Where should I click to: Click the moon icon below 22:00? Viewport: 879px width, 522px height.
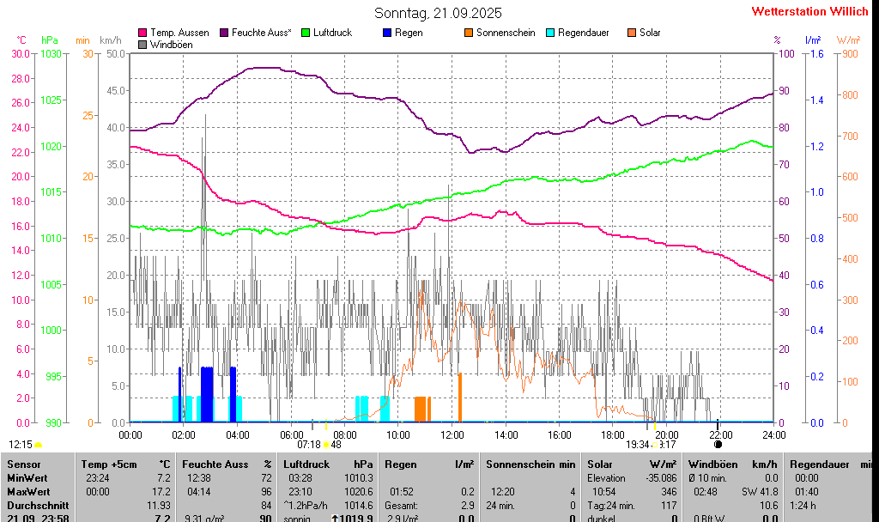718,444
